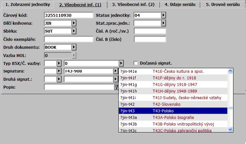Screen dimensions: 246x144
Task: Click the dropdown list scrollbar thumb
Action: click(230, 108)
